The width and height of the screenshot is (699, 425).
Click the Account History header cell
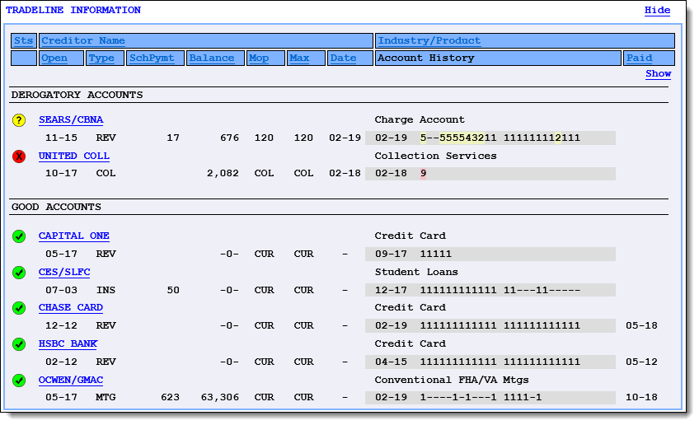[498, 58]
